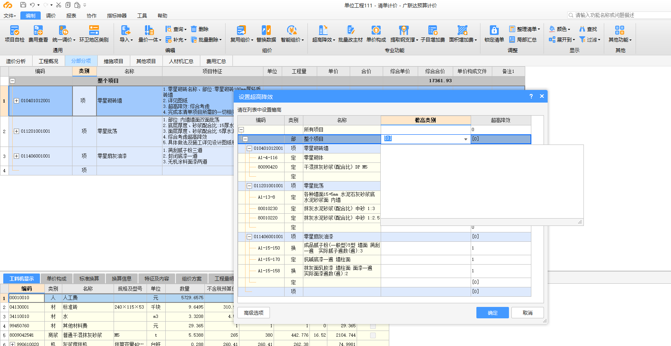The image size is (671, 346).
Task: Click the help question mark in dialog
Action: (531, 96)
